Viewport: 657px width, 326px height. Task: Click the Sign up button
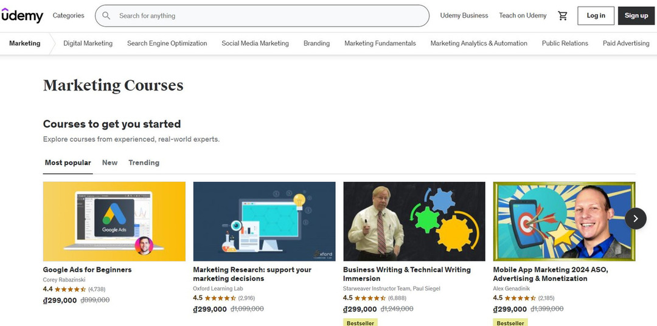(x=636, y=15)
